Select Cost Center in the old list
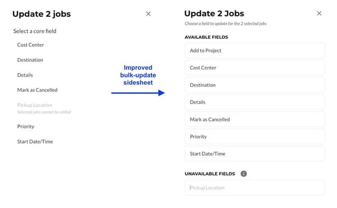 pos(31,45)
